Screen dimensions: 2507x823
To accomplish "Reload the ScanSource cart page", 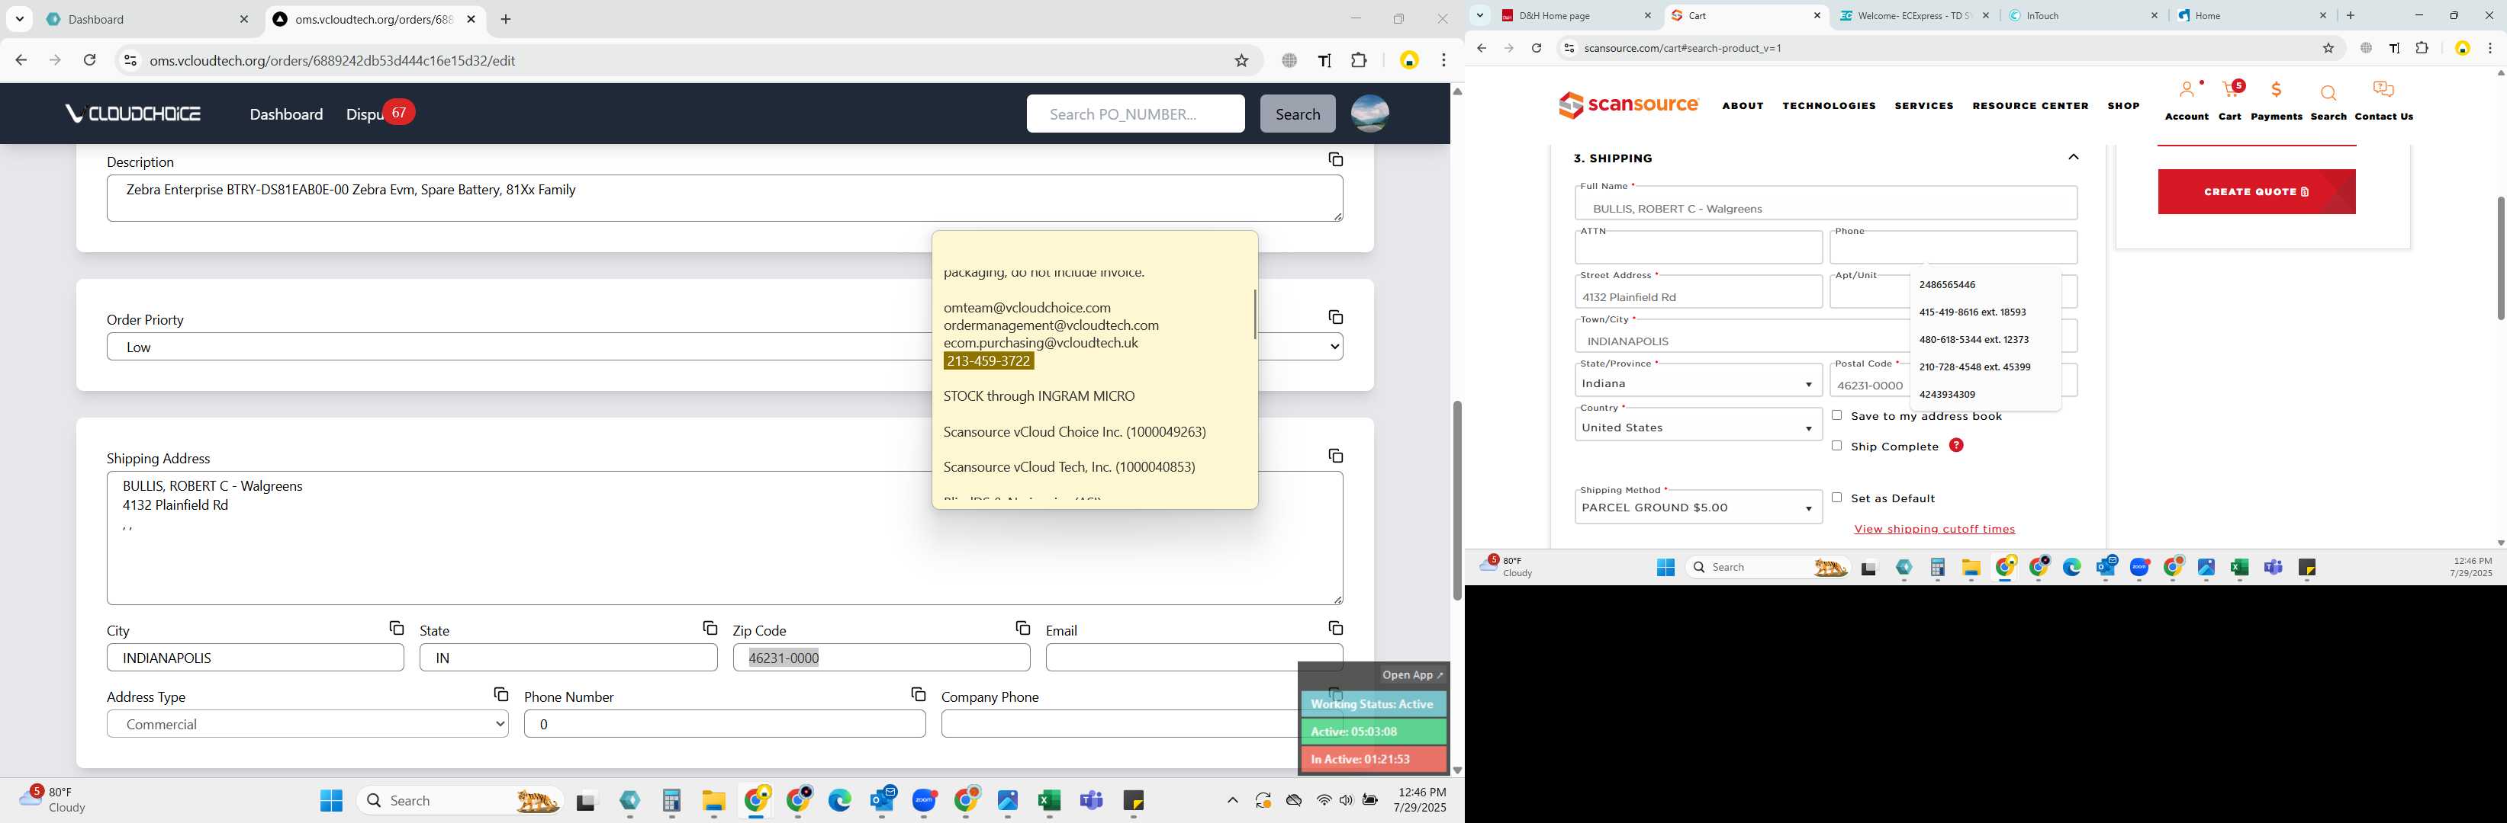I will pos(1536,47).
